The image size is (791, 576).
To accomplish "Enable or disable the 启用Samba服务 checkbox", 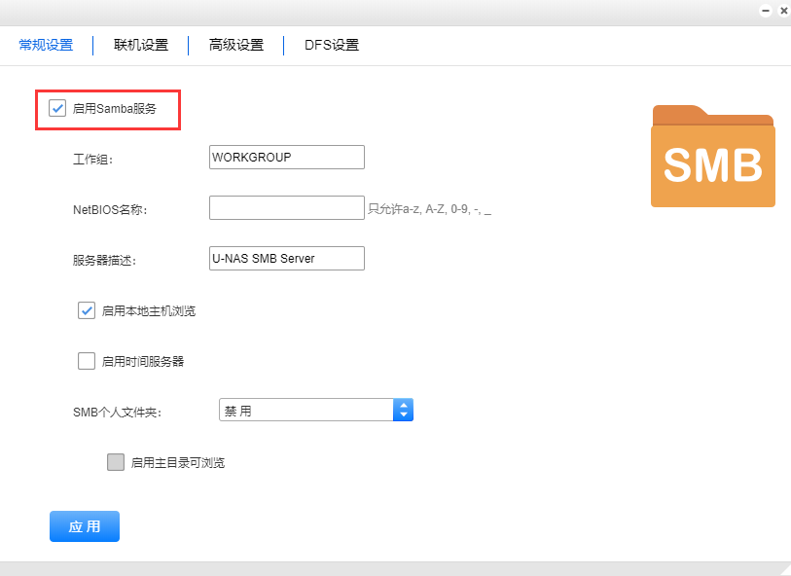I will click(57, 109).
